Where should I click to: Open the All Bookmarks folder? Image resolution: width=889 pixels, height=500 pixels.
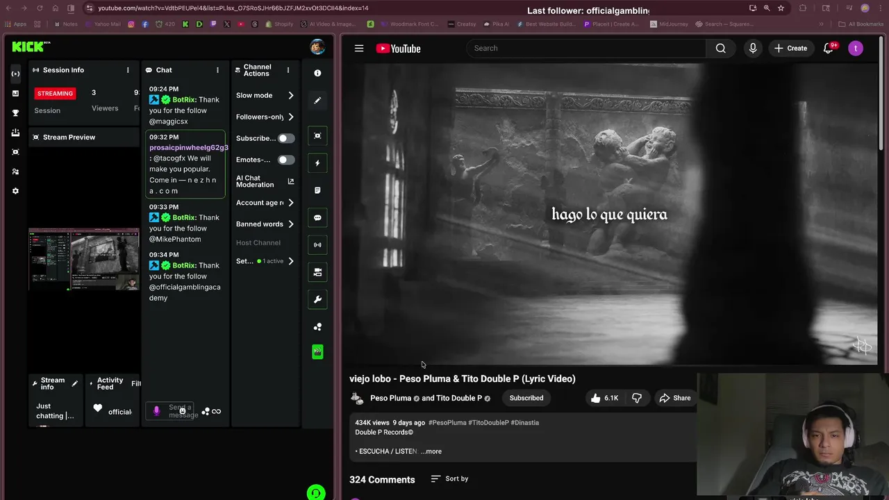point(861,24)
